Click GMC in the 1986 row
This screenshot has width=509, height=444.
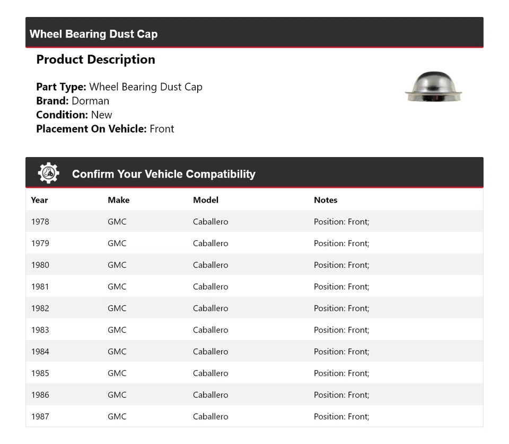point(117,395)
